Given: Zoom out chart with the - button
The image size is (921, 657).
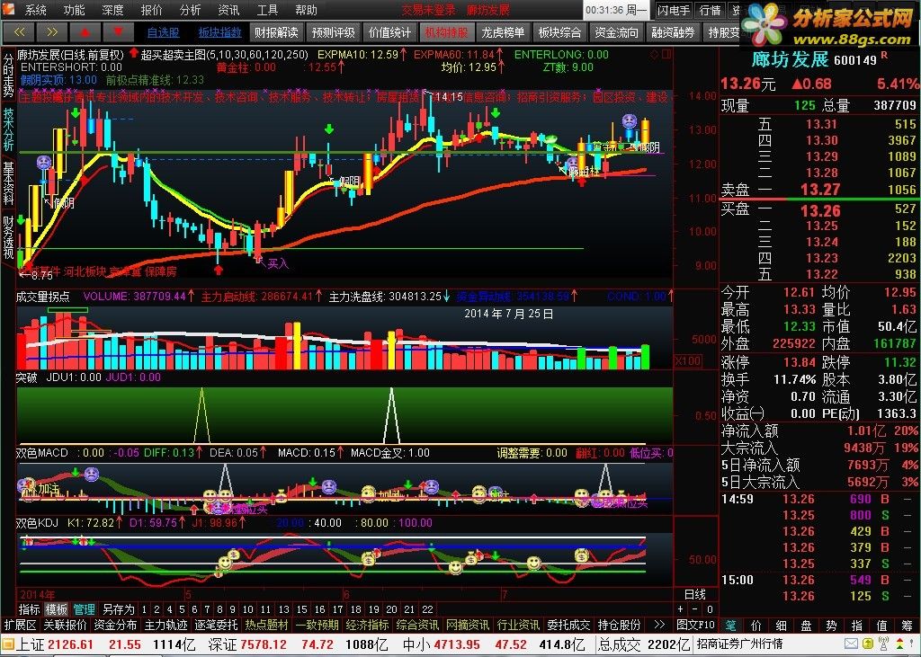Looking at the screenshot, I should (x=695, y=609).
